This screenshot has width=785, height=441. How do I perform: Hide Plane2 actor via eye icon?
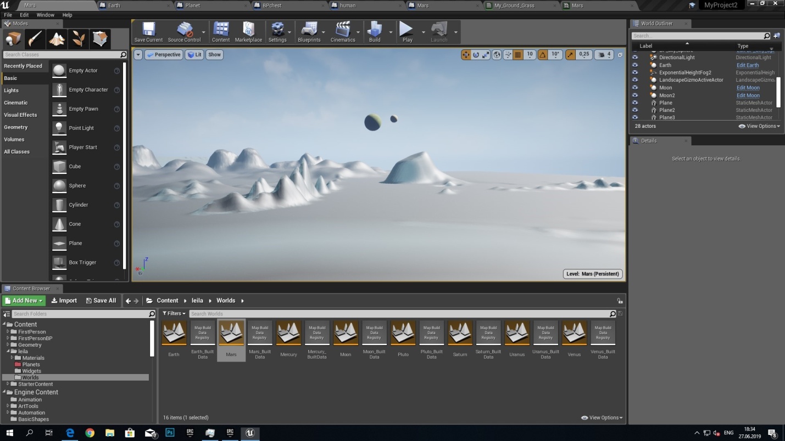pos(635,110)
